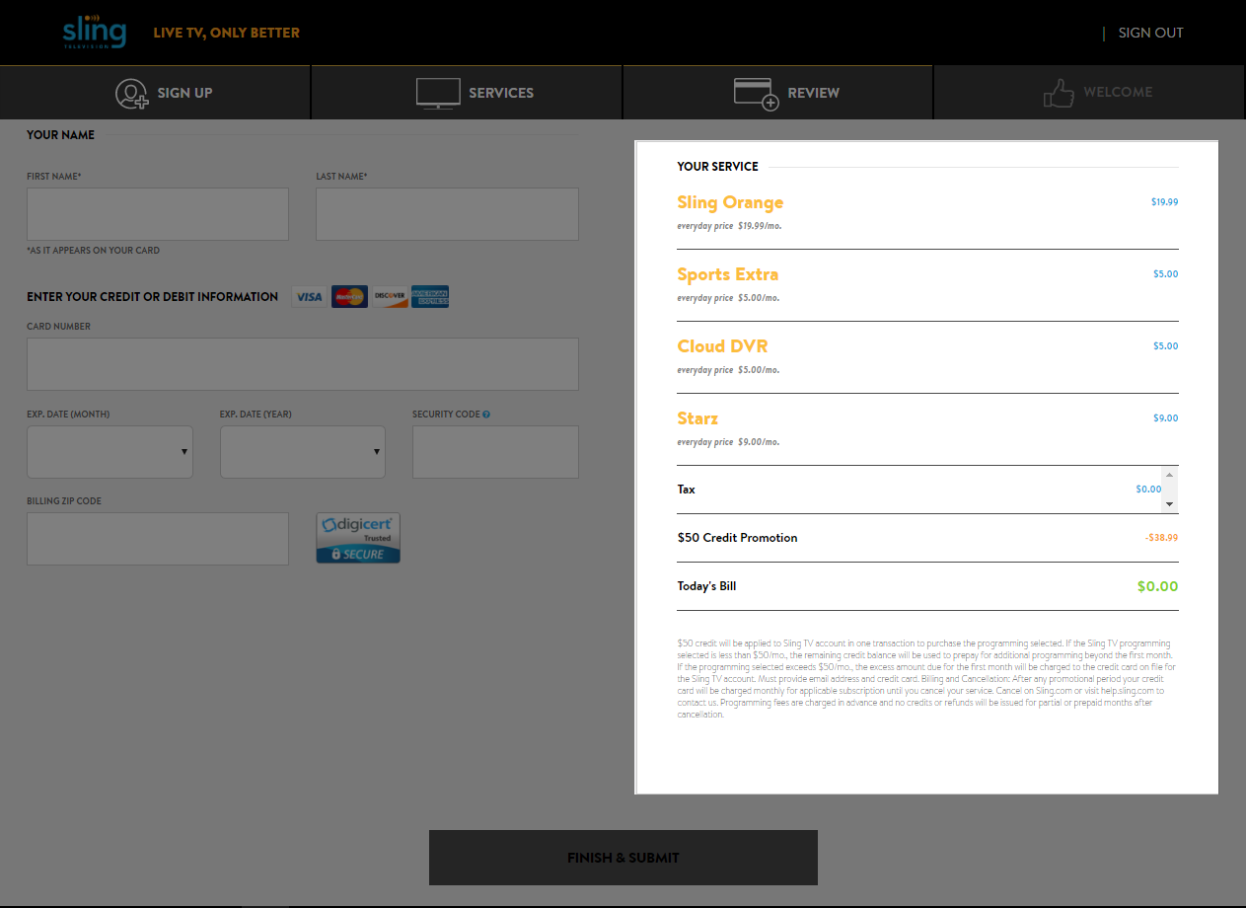
Task: Open the expiration year dropdown
Action: [x=303, y=452]
